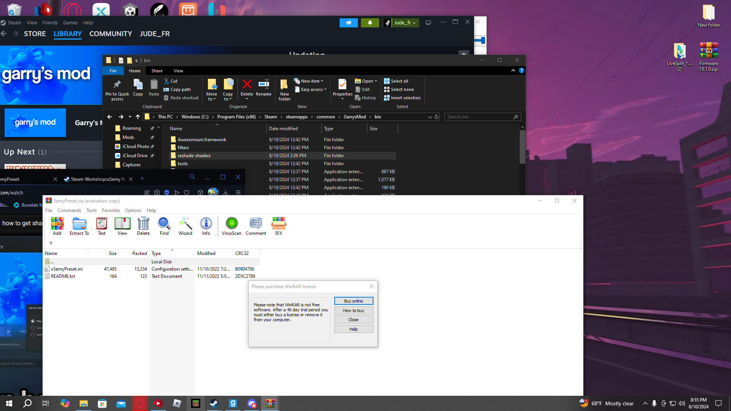
Task: Open the WinRAR Commands menu
Action: tap(69, 210)
